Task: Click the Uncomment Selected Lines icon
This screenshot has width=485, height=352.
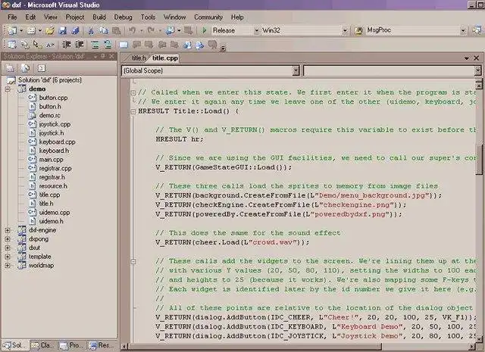Action: point(108,45)
